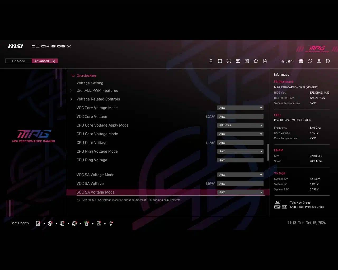
Task: Select the CPU Ring Voltage label
Action: pyautogui.click(x=92, y=160)
